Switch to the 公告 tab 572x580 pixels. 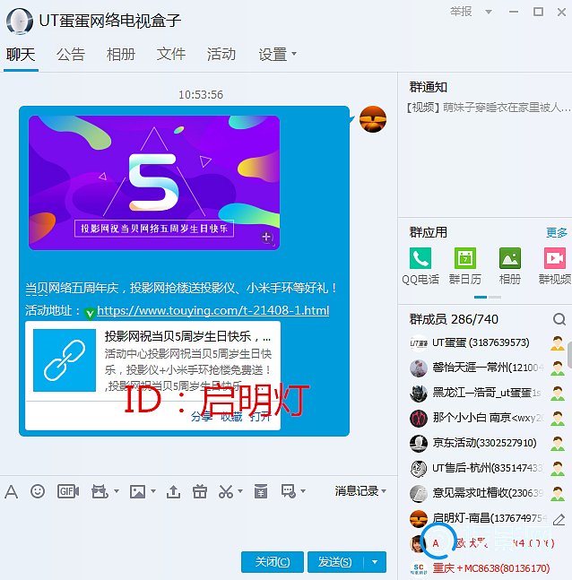click(x=71, y=55)
